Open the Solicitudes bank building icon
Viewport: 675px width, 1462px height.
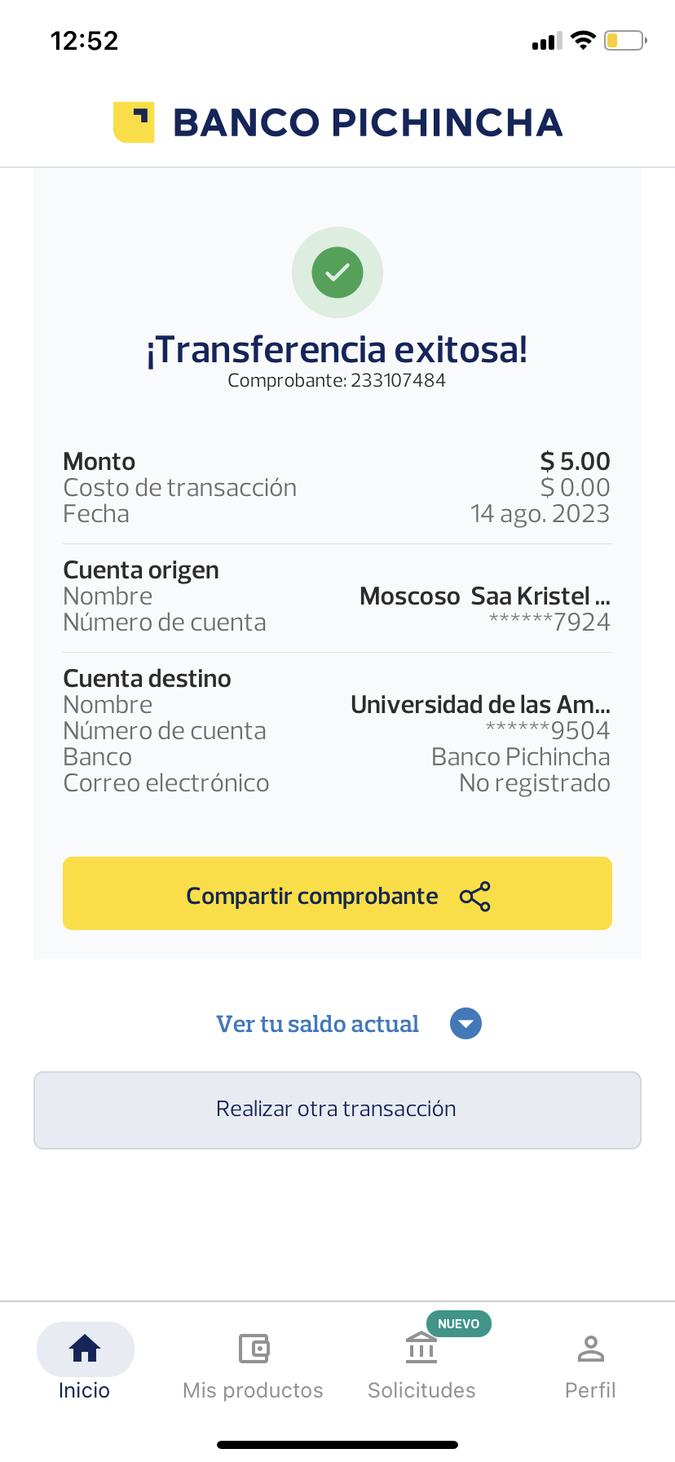pos(421,1349)
